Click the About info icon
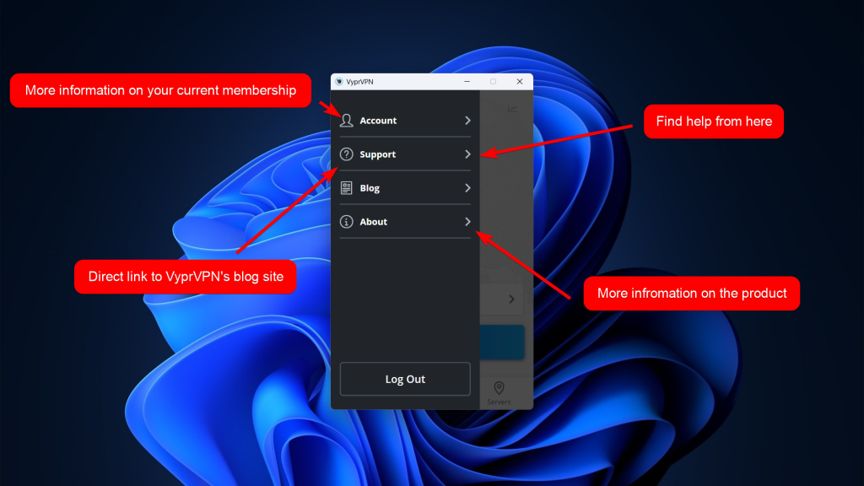This screenshot has height=486, width=864. [346, 222]
